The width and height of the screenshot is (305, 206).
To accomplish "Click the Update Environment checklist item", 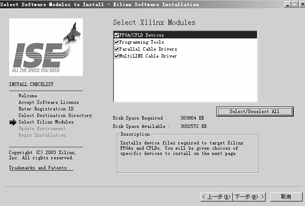I will (x=42, y=129).
